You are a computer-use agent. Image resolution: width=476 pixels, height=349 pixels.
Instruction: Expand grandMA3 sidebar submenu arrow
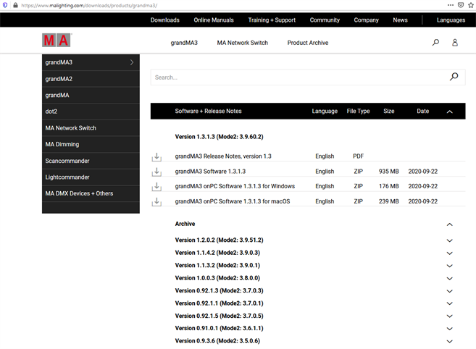[x=131, y=62]
